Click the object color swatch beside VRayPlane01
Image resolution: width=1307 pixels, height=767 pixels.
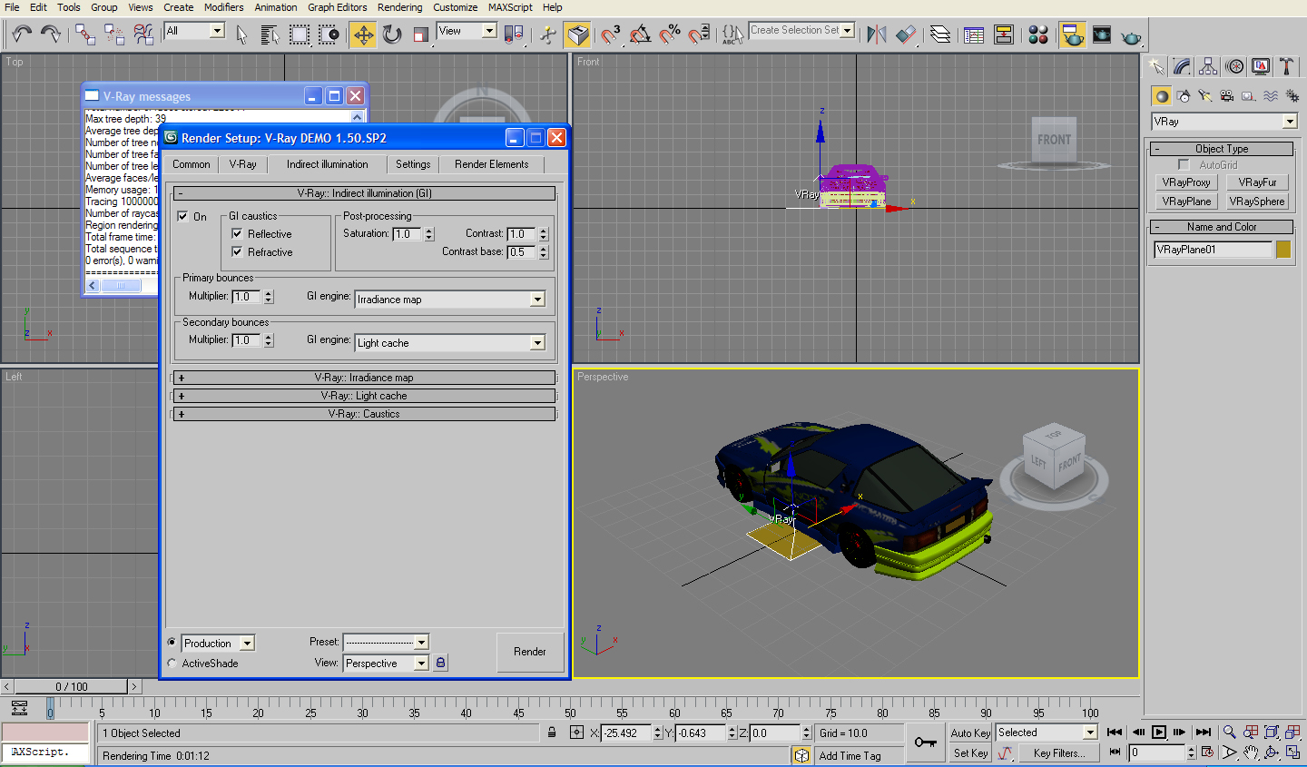(1283, 250)
